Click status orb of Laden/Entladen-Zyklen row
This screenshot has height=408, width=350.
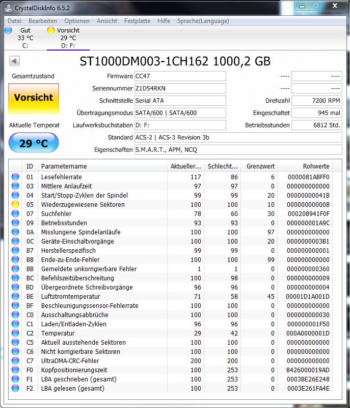(15, 324)
